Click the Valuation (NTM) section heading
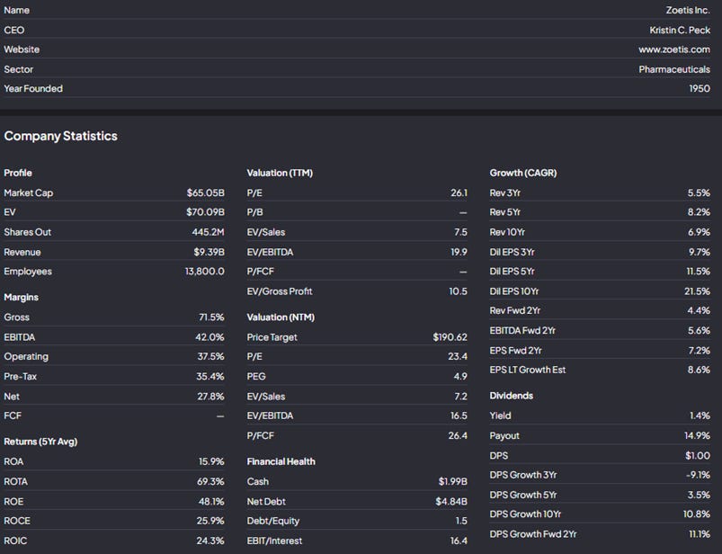 click(281, 317)
